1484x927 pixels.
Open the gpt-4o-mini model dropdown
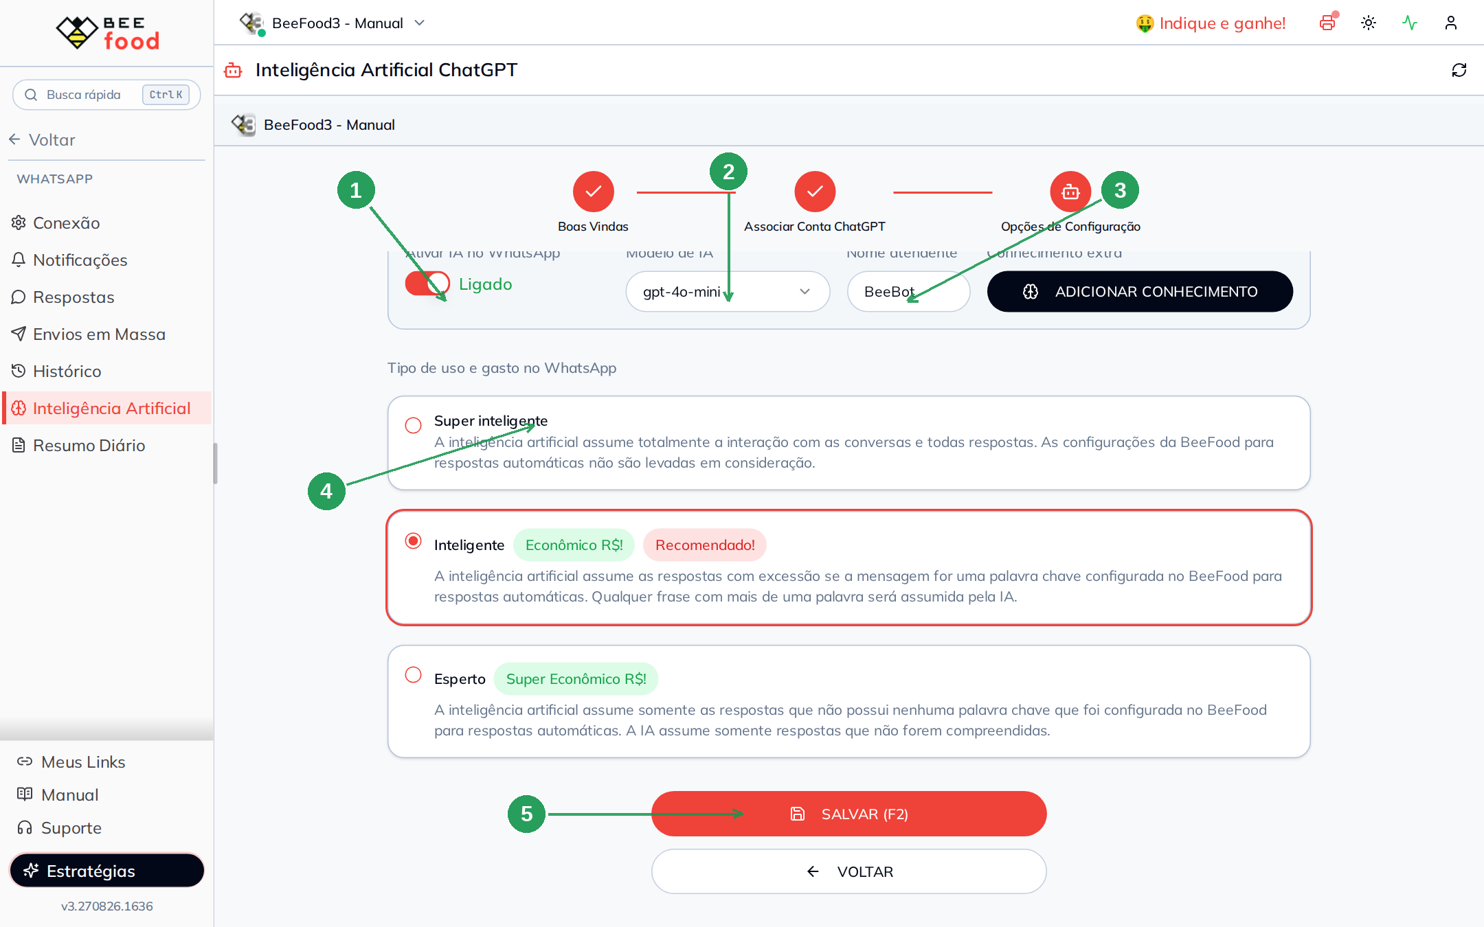point(728,291)
